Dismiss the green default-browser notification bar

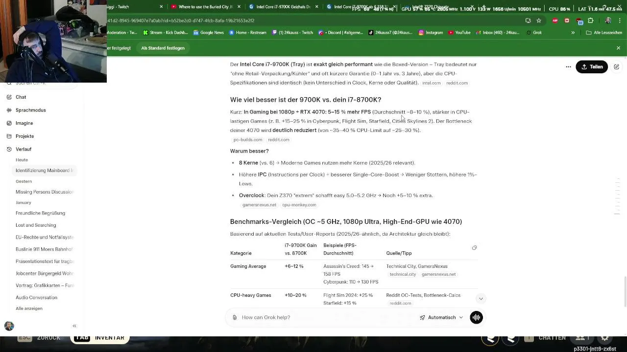[618, 48]
